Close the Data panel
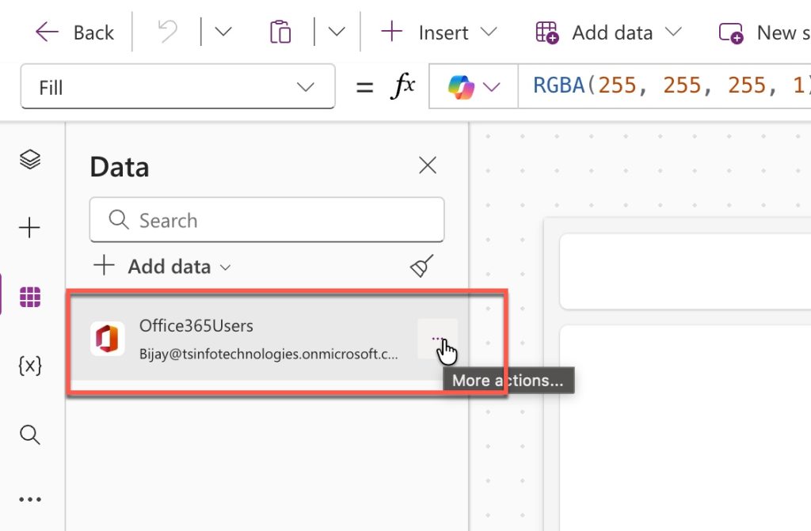 pyautogui.click(x=428, y=165)
